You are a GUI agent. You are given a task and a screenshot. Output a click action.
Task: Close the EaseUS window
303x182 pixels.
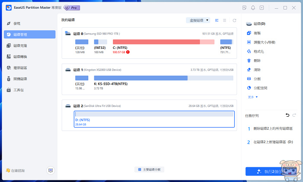[294, 8]
